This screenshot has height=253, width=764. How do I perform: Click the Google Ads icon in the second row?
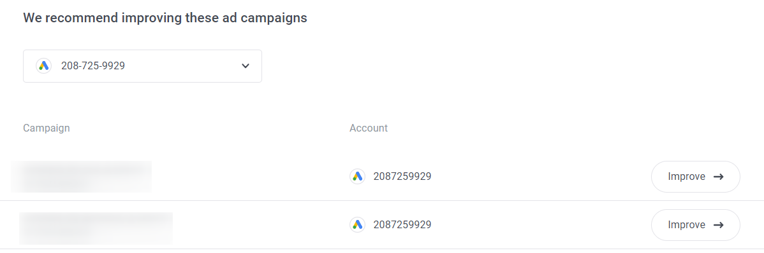(x=357, y=224)
